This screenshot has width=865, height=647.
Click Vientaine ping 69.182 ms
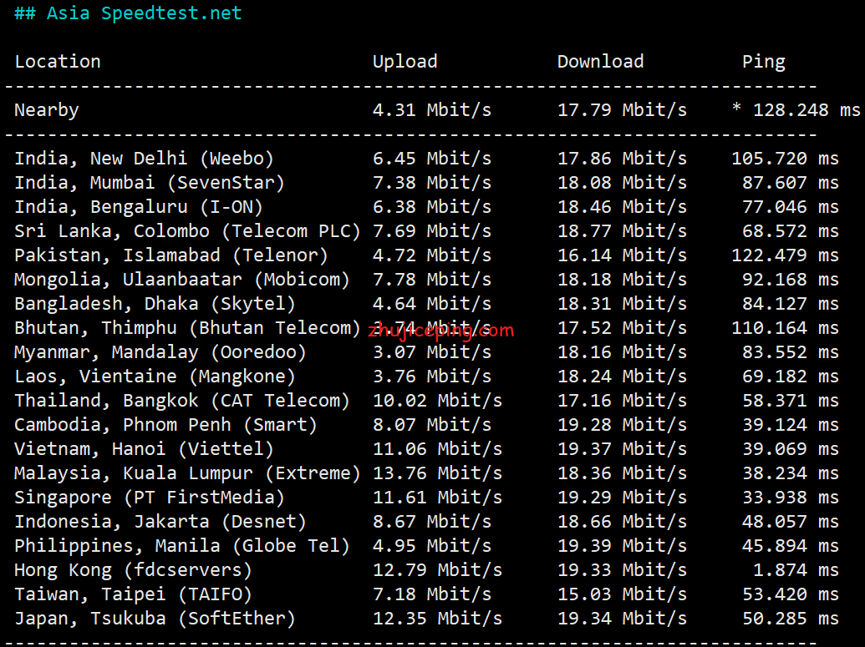(791, 377)
